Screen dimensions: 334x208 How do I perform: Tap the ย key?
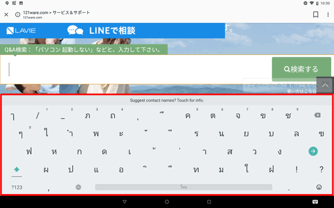point(246,134)
